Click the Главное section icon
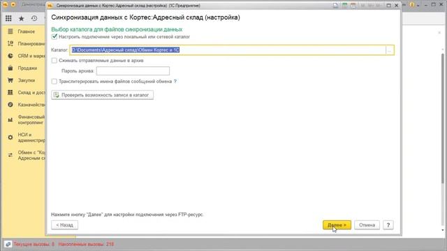 coord(10,31)
